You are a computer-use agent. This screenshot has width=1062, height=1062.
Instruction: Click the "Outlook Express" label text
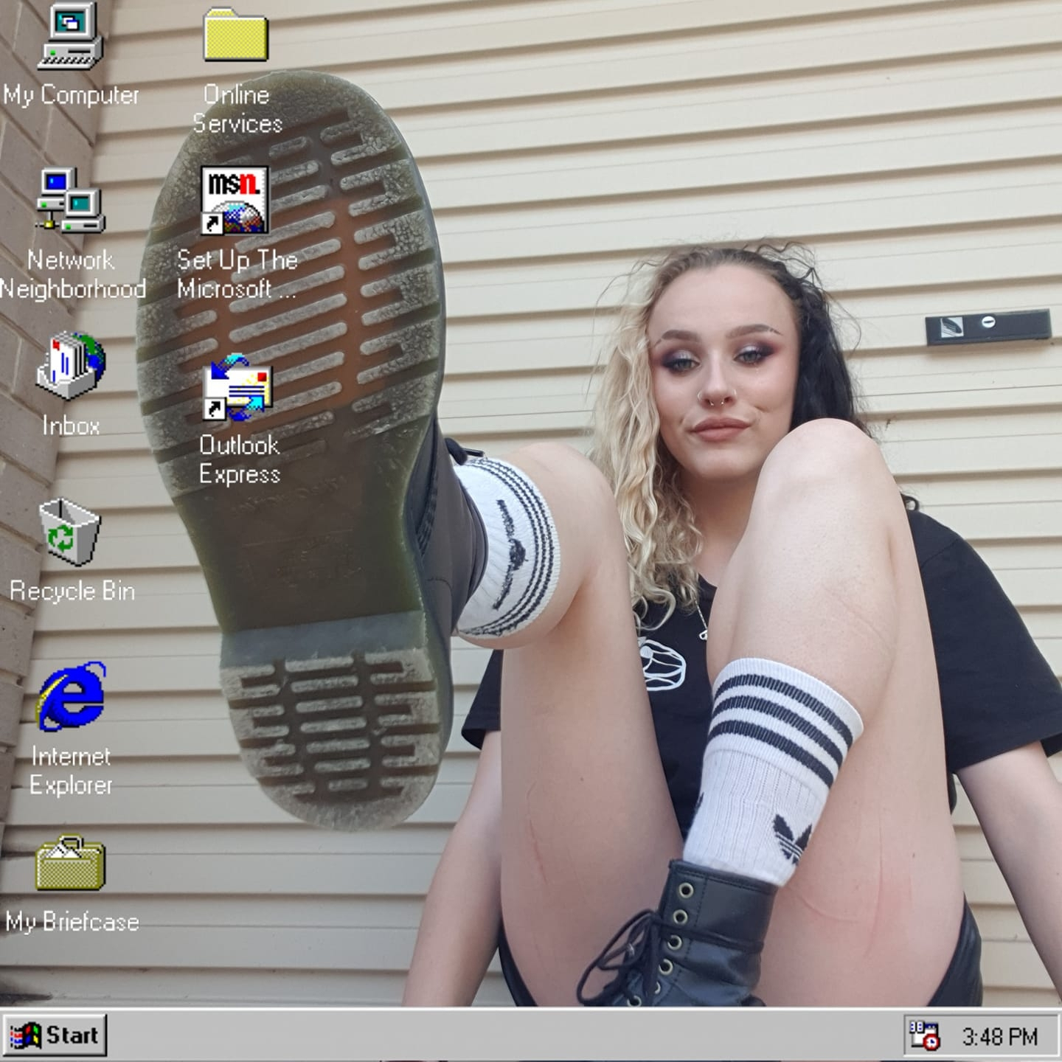point(239,459)
